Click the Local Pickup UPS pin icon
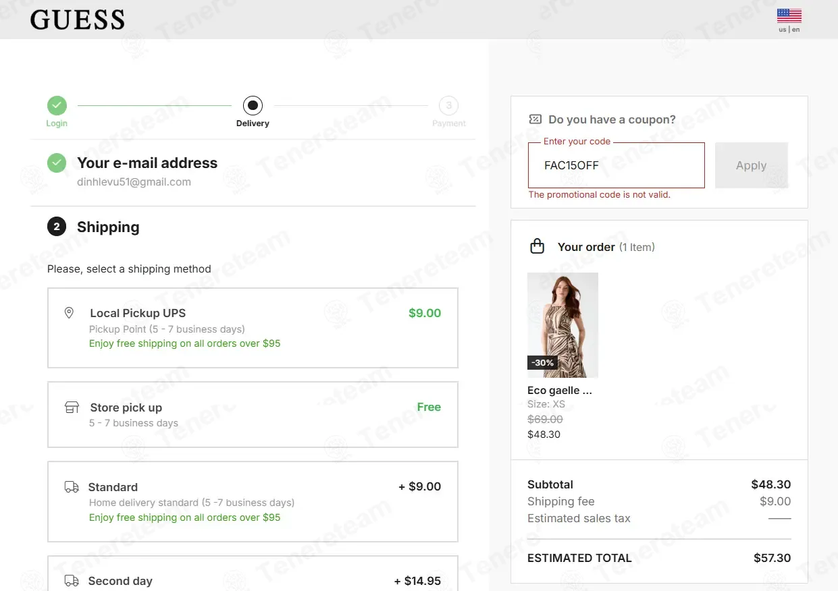 (x=69, y=313)
